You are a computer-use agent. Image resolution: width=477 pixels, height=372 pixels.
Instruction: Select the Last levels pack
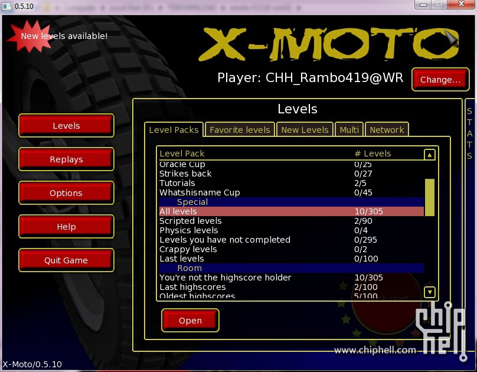click(292, 259)
